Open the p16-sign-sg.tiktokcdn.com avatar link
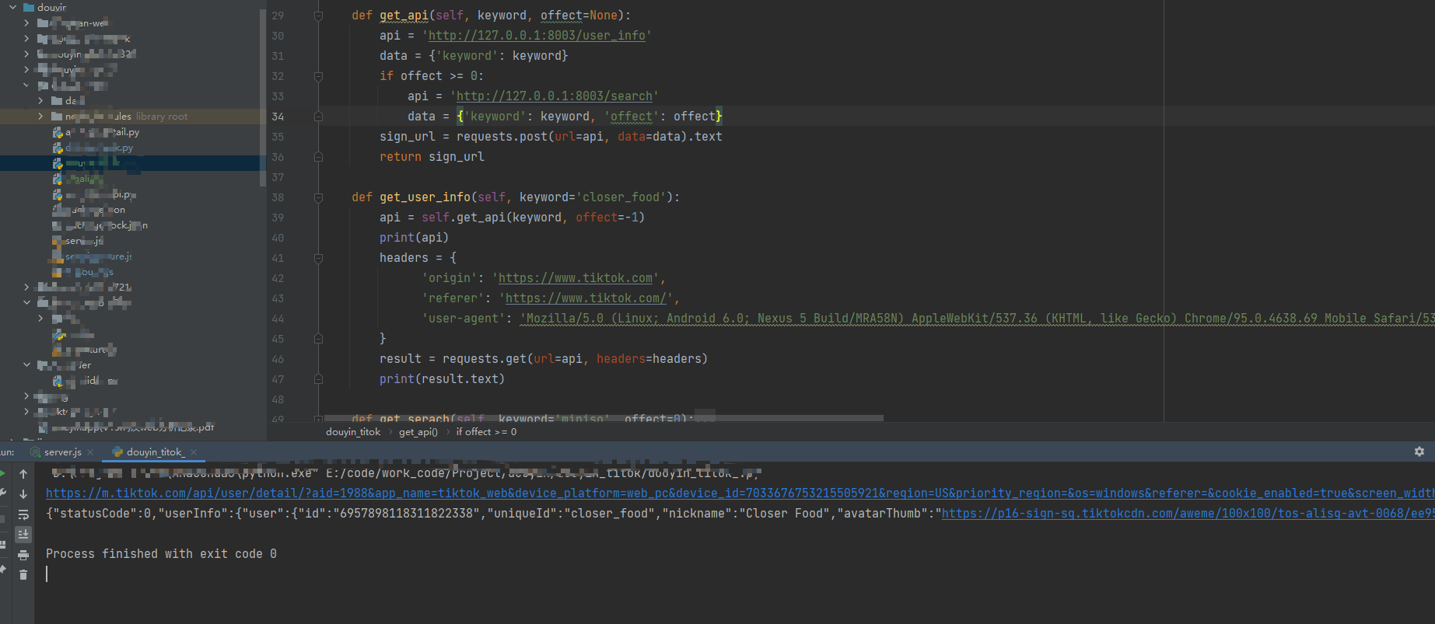 1188,514
